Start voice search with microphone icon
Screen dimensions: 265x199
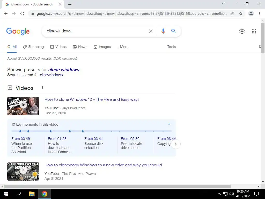pyautogui.click(x=163, y=31)
